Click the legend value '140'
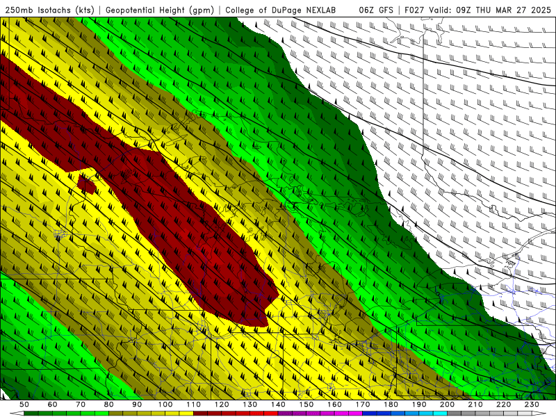Viewport: 556px width, 417px height. pos(279,404)
